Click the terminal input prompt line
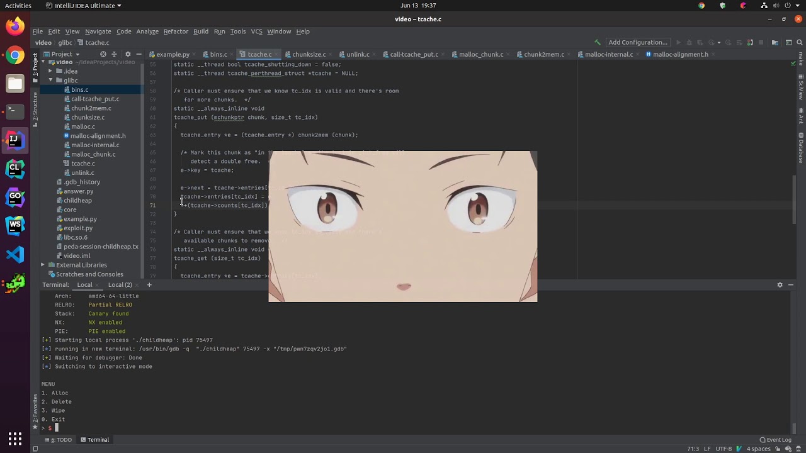This screenshot has height=453, width=806. tap(416, 428)
